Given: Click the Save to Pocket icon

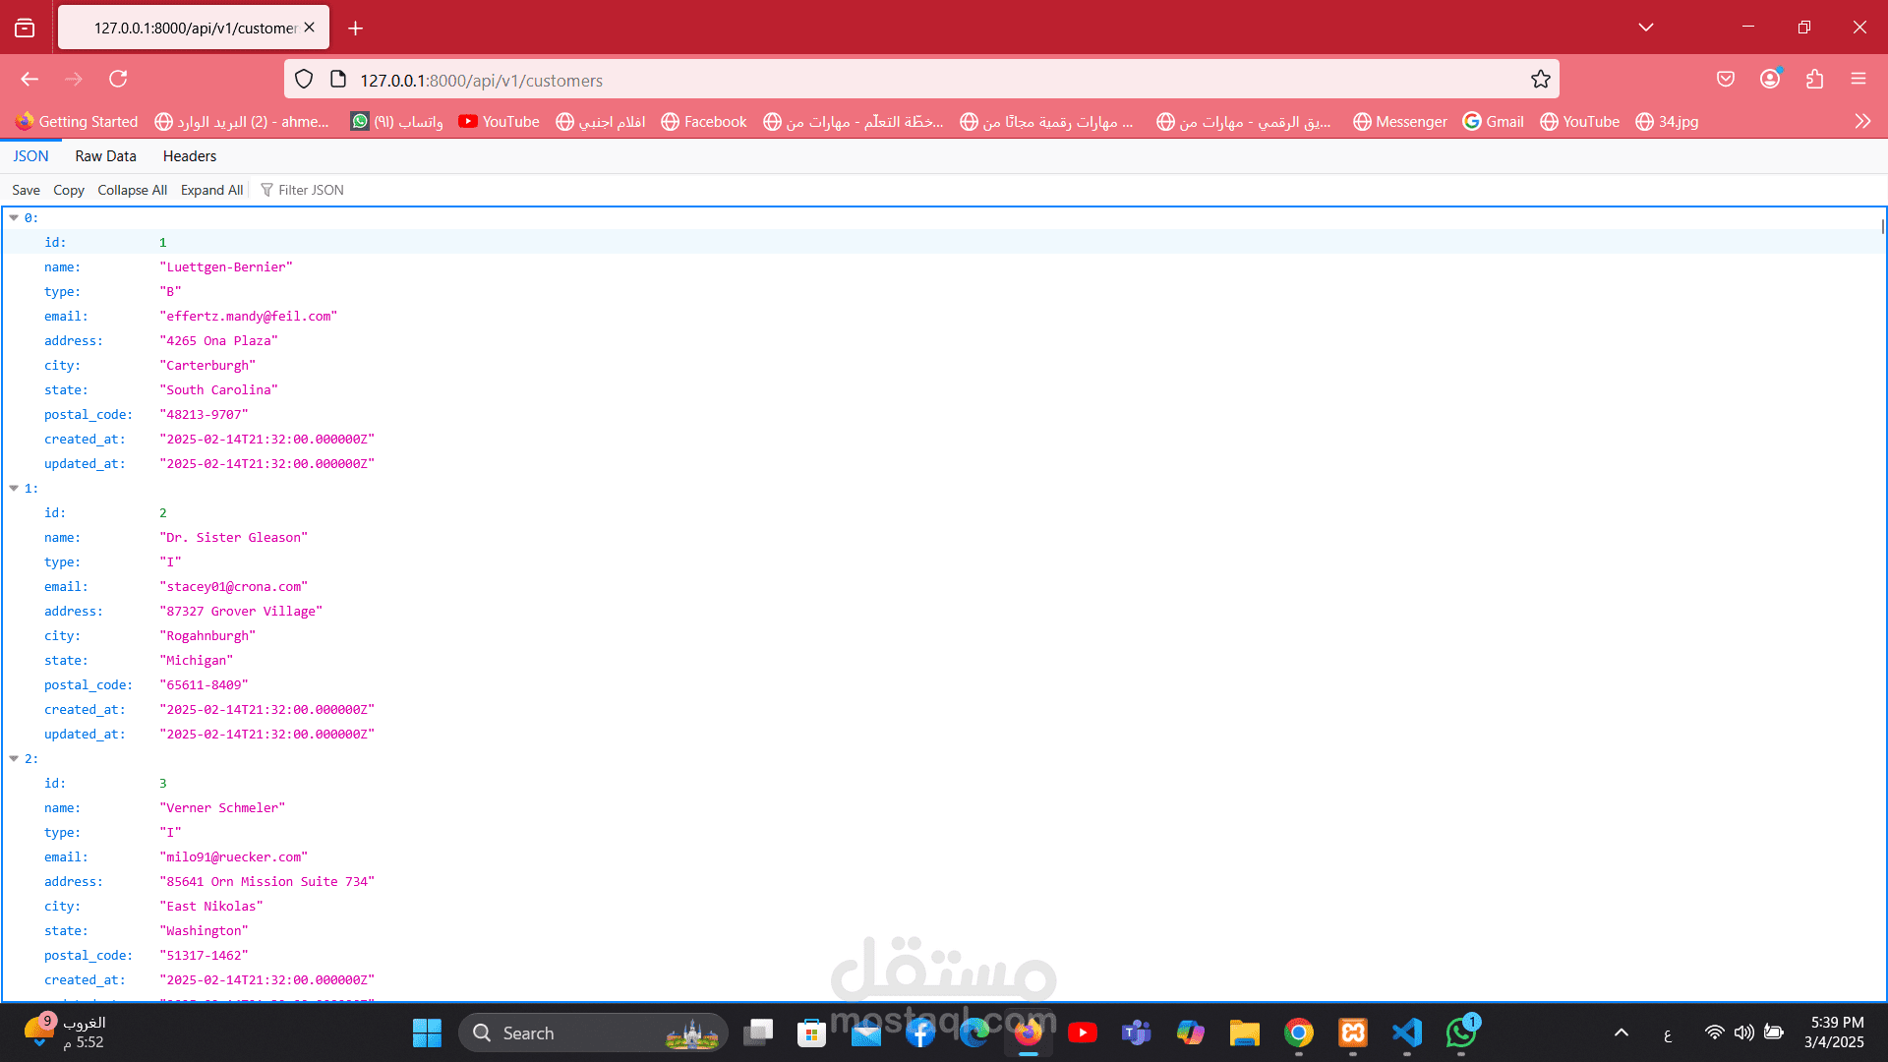Looking at the screenshot, I should coord(1726,80).
